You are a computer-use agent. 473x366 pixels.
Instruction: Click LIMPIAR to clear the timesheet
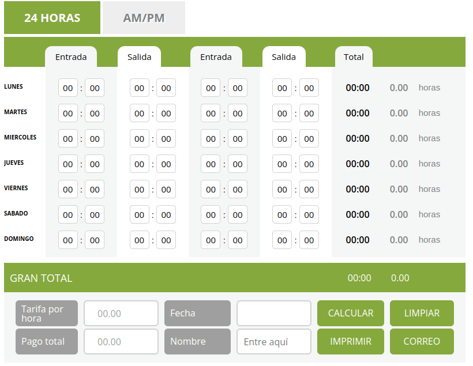click(422, 313)
